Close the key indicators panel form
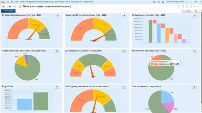 pos(199,6)
